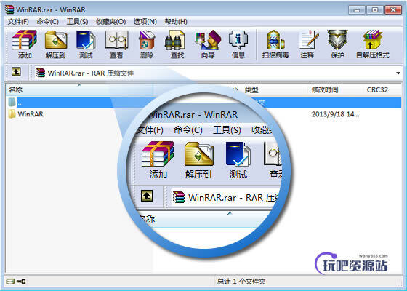Start the 向导 (Wizard) tool
This screenshot has height=291, width=407.
(208, 44)
